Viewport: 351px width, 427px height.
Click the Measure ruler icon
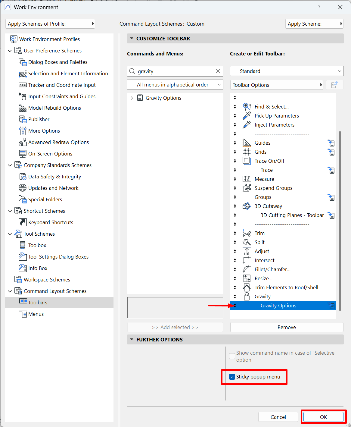[247, 179]
